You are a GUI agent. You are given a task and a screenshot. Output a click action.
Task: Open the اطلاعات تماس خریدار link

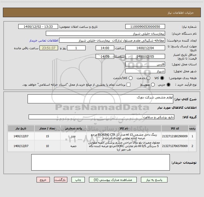point(44,40)
